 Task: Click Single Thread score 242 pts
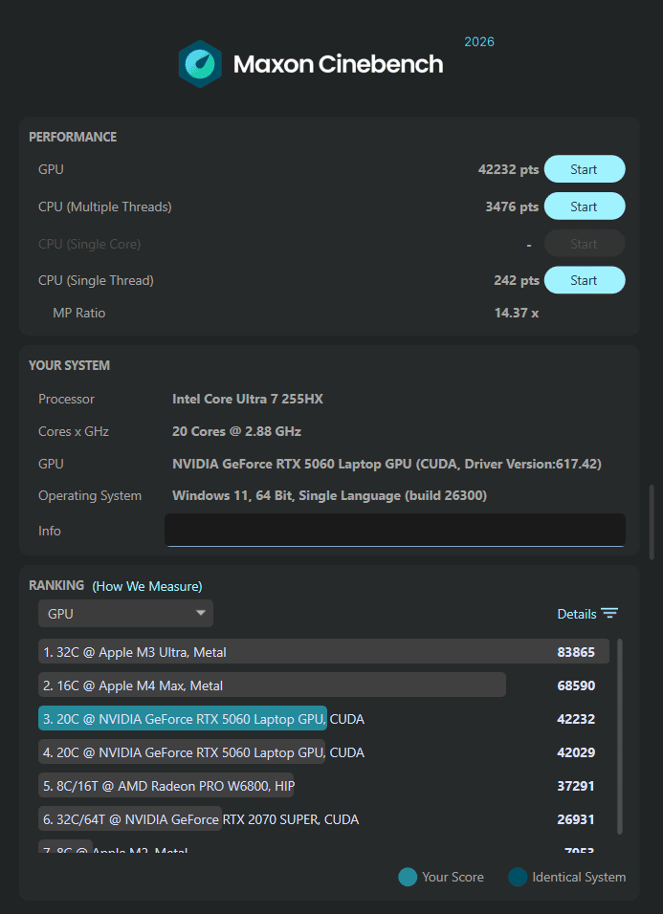click(x=516, y=281)
